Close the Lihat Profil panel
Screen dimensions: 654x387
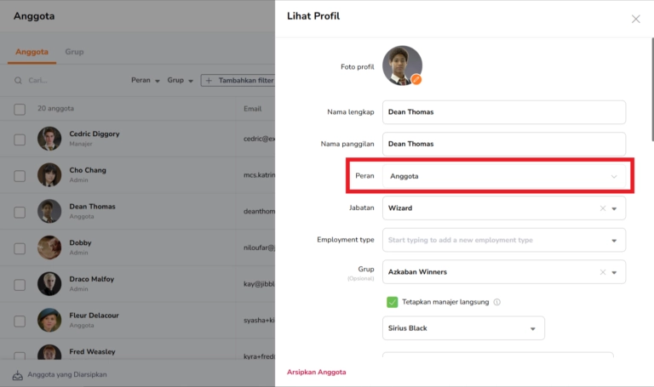635,19
